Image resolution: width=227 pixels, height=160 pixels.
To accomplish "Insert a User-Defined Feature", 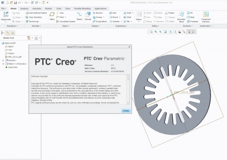I will coord(36,13).
